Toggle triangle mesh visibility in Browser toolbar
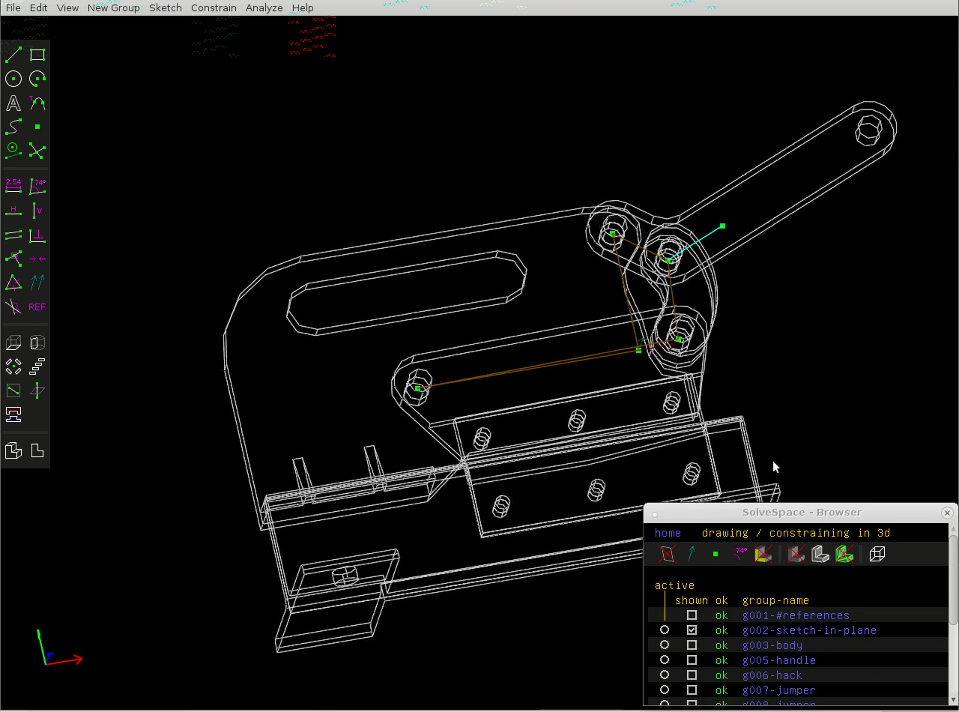959x712 pixels. (844, 554)
